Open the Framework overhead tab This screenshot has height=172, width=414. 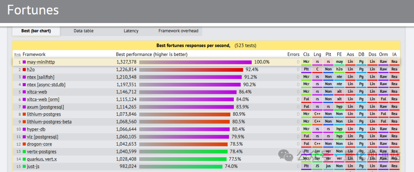(178, 31)
